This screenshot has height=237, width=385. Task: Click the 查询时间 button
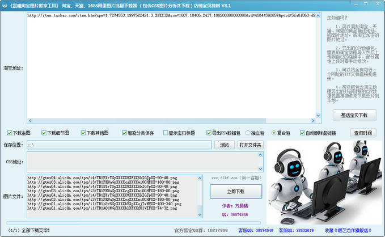click(x=363, y=133)
